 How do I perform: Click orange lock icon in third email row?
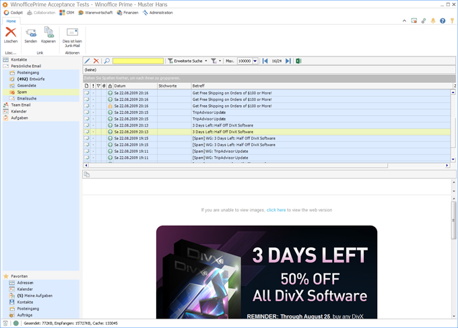coord(110,106)
